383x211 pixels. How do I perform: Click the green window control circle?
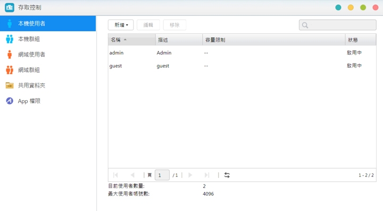pyautogui.click(x=363, y=7)
